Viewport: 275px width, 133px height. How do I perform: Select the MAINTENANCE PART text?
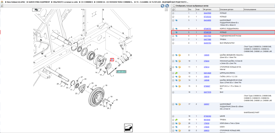(252, 112)
